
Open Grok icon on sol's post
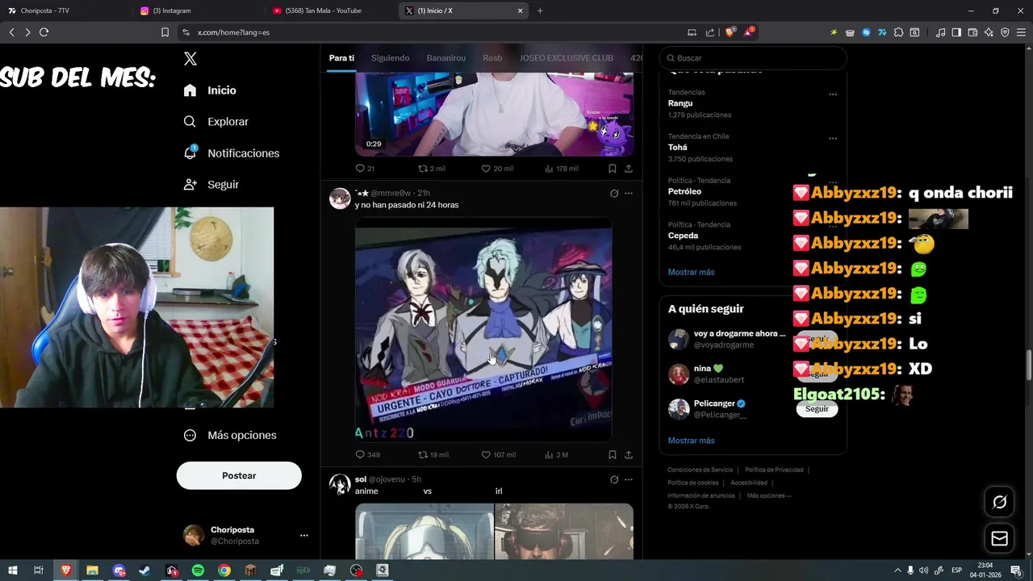(614, 479)
